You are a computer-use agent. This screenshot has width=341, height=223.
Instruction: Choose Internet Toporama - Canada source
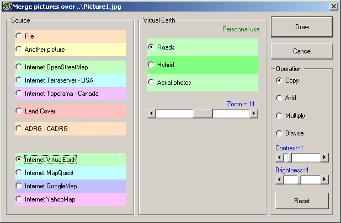70,94
